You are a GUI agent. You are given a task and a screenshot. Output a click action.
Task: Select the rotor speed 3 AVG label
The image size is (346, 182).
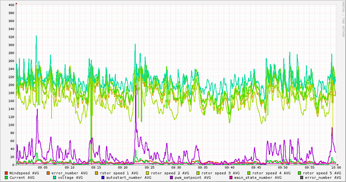click(x=221, y=173)
